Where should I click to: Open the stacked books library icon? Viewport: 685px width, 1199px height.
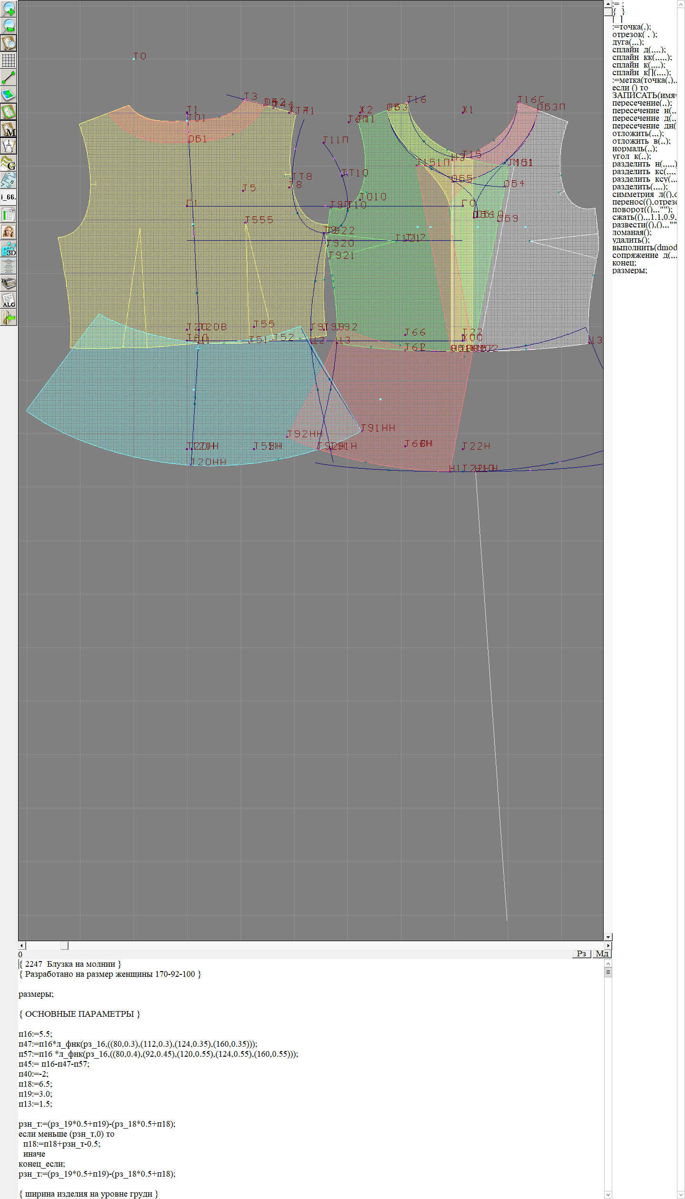[9, 283]
